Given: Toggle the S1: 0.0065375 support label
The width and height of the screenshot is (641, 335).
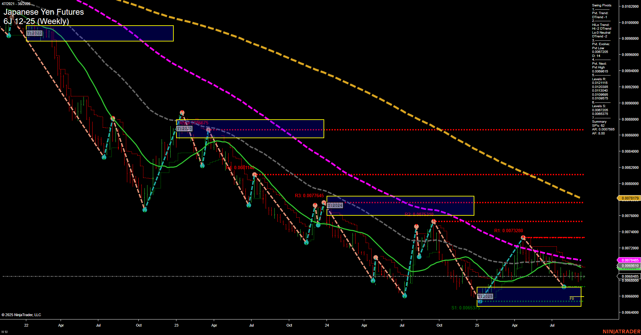Looking at the screenshot, I should click(466, 308).
